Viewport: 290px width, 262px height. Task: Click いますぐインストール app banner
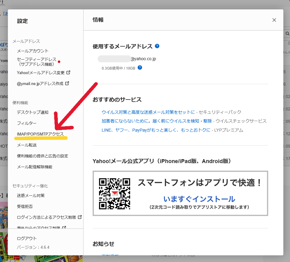(x=199, y=199)
